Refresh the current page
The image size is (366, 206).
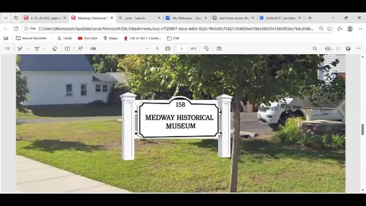point(16,28)
